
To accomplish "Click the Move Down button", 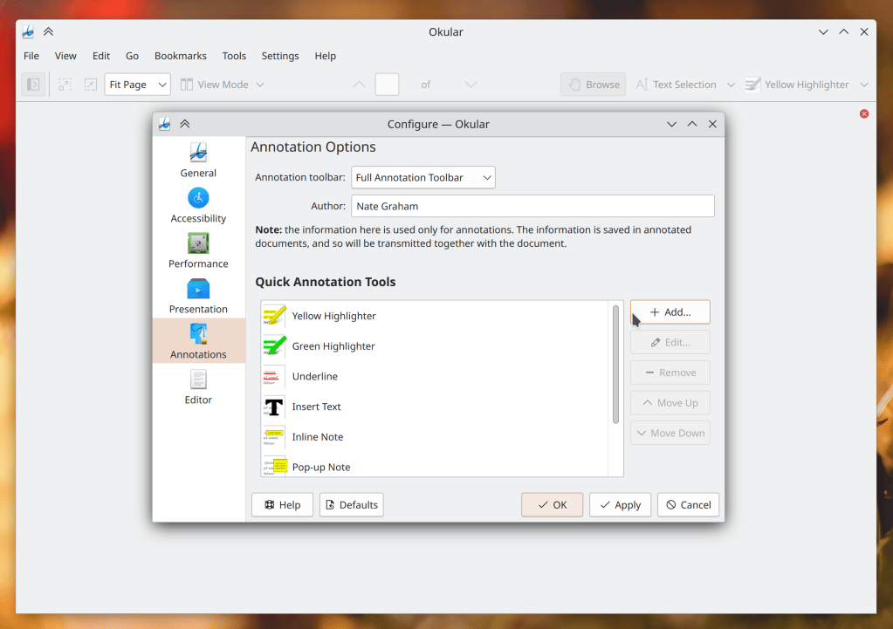I will point(670,433).
